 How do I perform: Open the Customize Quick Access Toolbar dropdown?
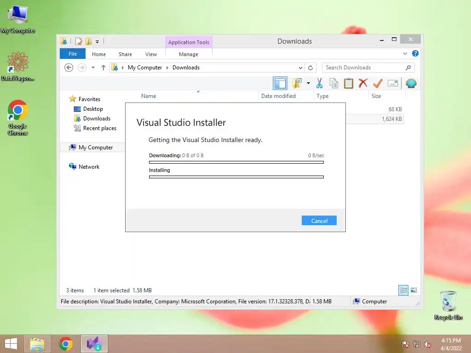[x=98, y=42]
